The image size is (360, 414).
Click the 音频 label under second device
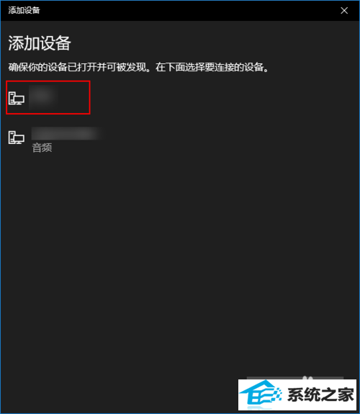coord(42,148)
